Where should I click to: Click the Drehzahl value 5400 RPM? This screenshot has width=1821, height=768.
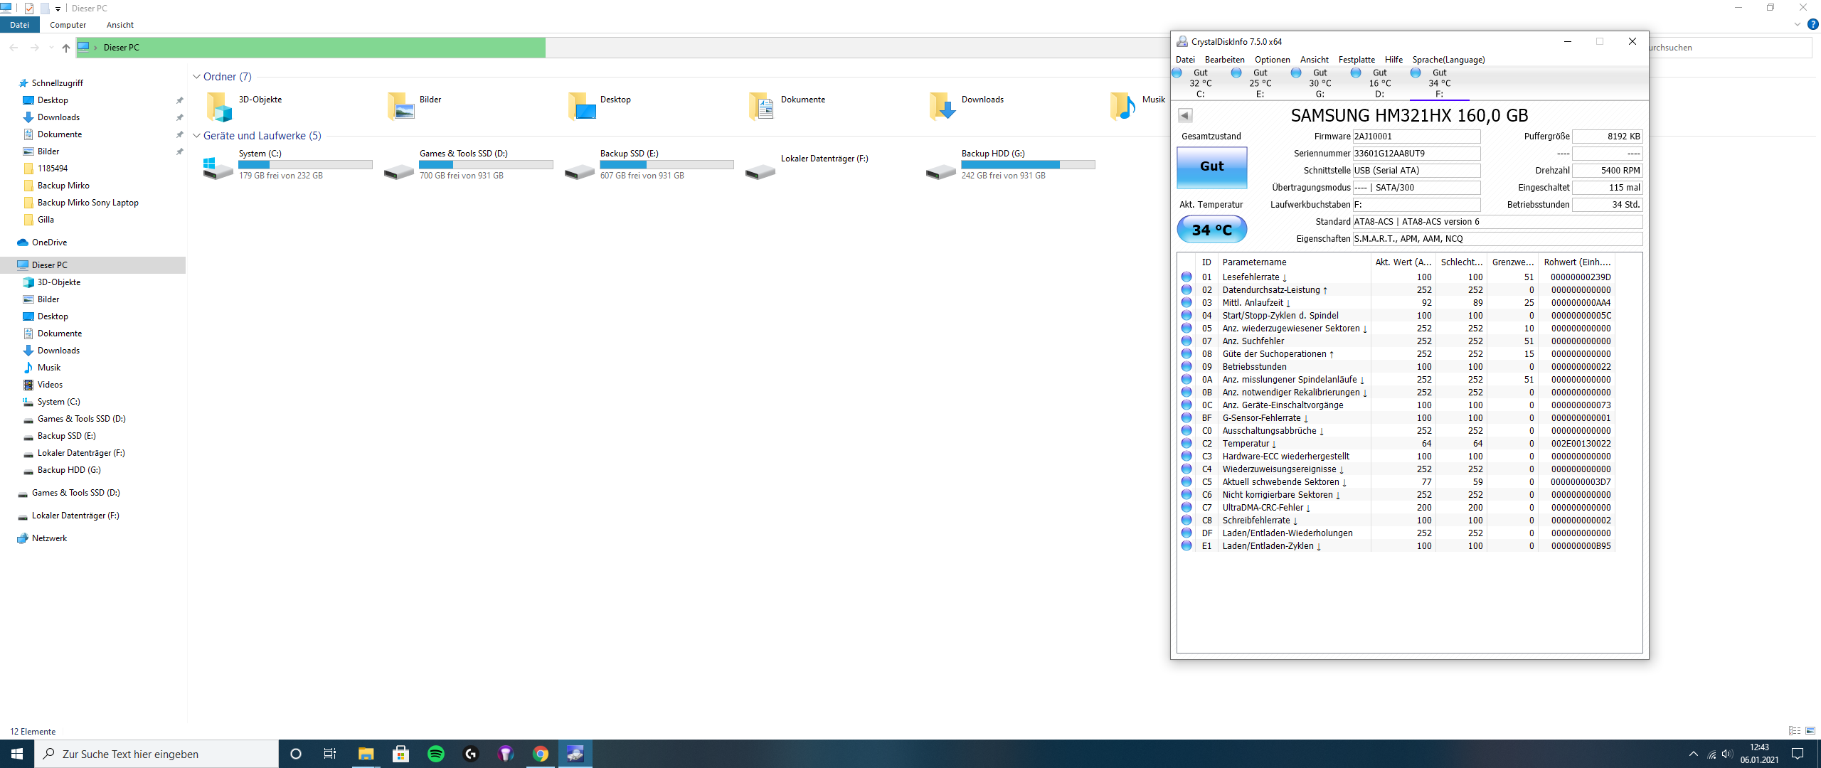pos(1607,171)
